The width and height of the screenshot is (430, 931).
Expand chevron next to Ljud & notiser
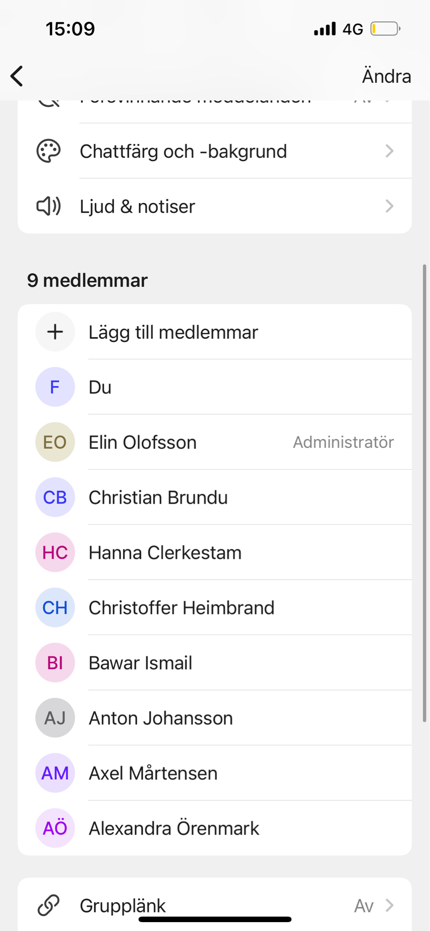[x=390, y=206]
